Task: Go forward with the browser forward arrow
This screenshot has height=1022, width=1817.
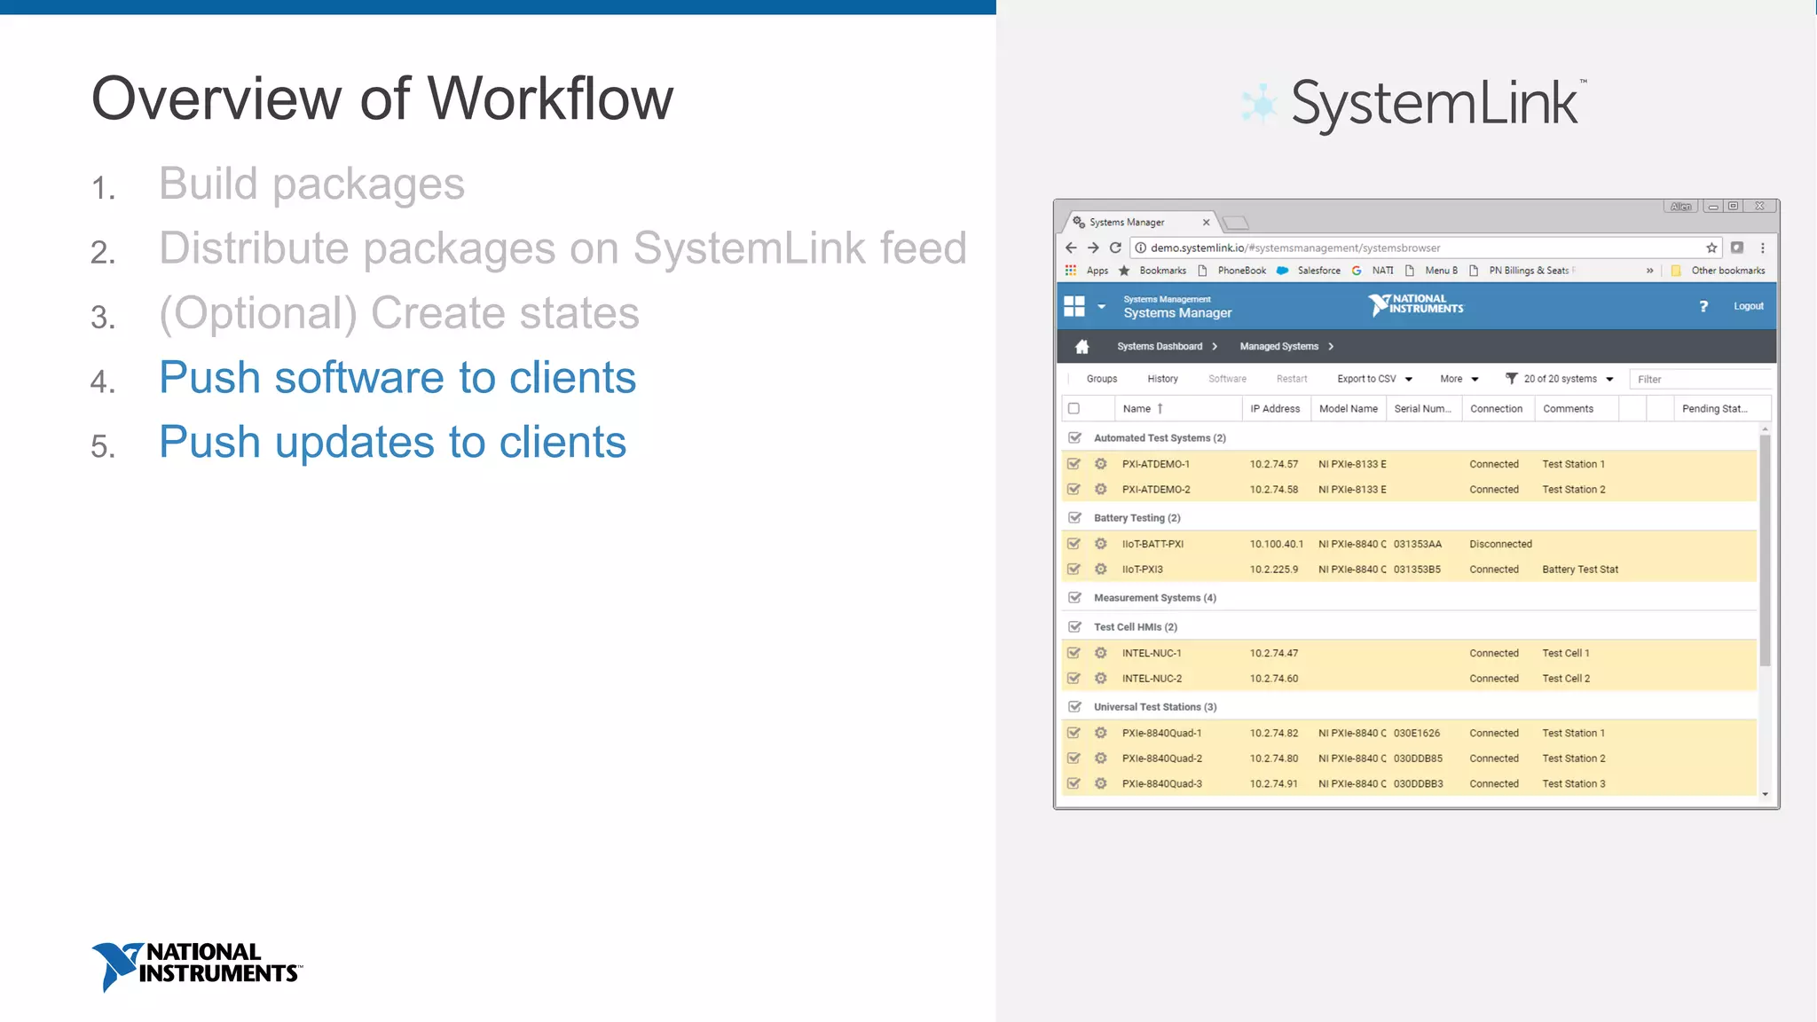Action: pyautogui.click(x=1093, y=248)
